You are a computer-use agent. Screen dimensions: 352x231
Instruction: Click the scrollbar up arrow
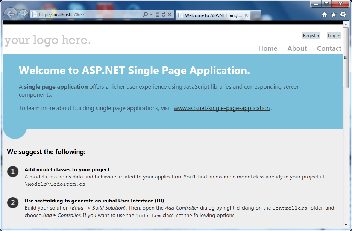point(346,24)
